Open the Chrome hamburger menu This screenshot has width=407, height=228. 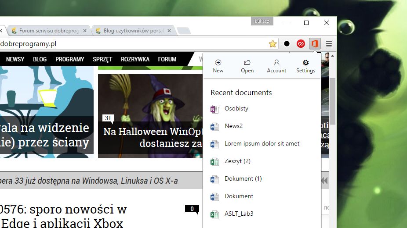pyautogui.click(x=329, y=44)
